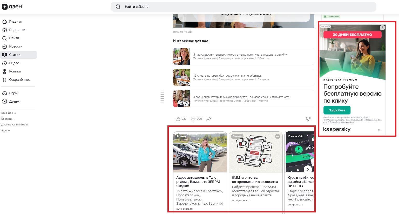Open options on SMM agency ad
The width and height of the screenshot is (399, 214).
coord(278,136)
